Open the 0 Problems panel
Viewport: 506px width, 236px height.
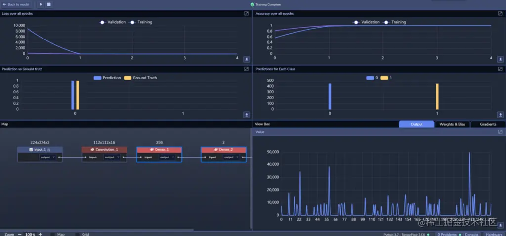[449, 235]
